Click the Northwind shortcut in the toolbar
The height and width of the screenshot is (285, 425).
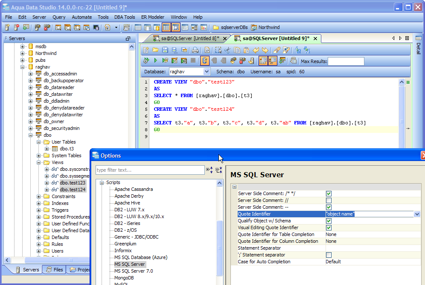pyautogui.click(x=265, y=27)
